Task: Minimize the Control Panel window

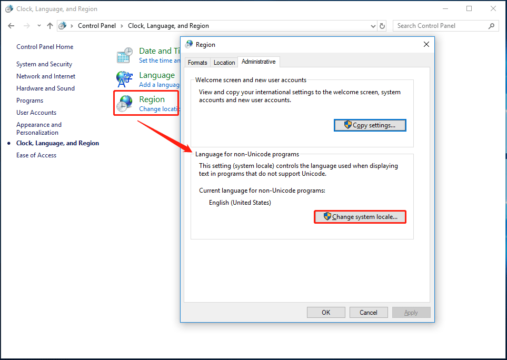Action: (445, 9)
